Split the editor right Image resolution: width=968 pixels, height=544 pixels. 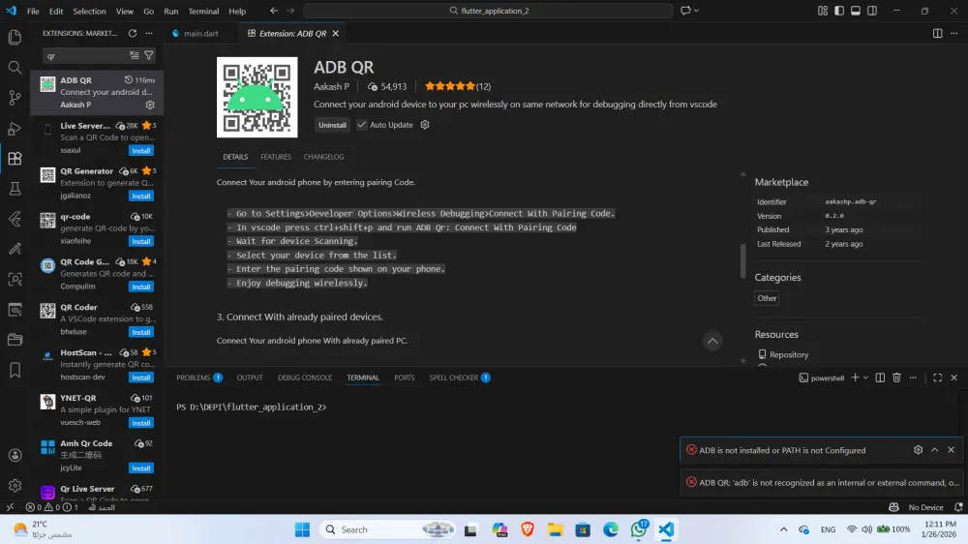click(x=937, y=33)
